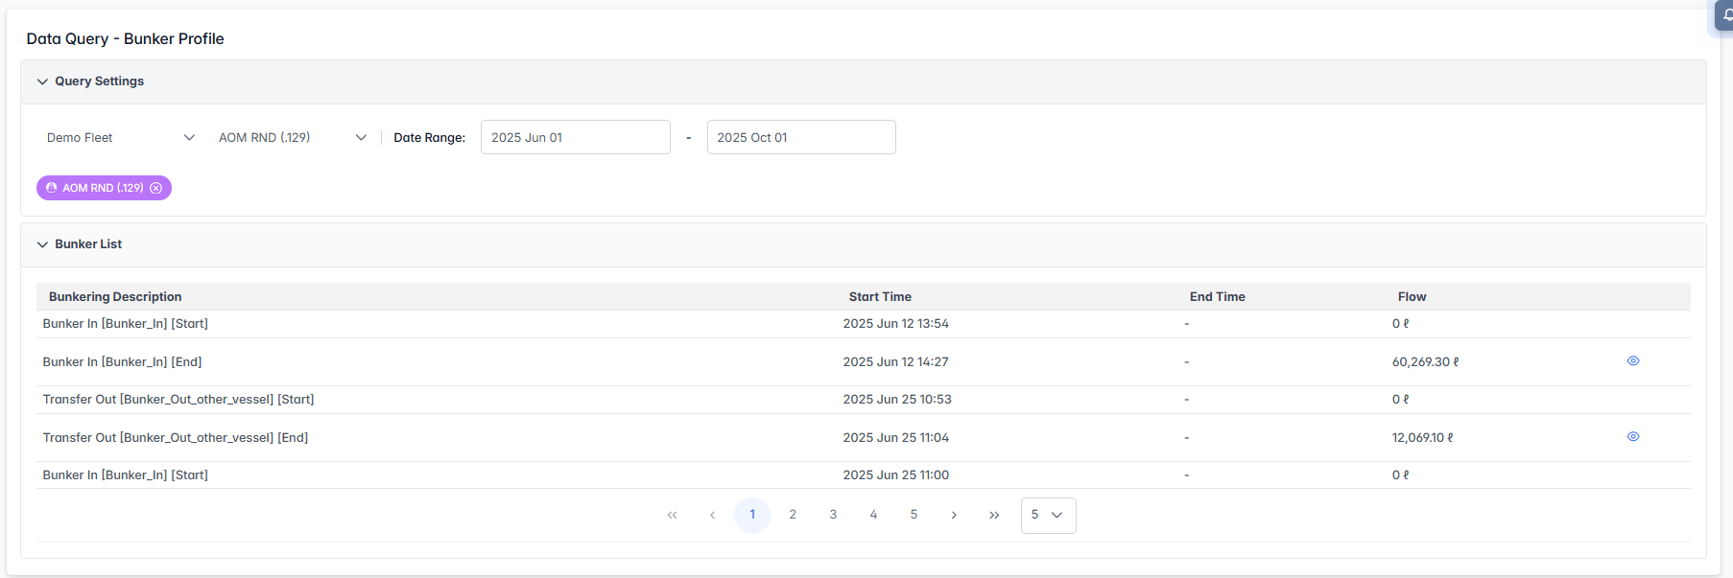Navigate to page 4 of results
The width and height of the screenshot is (1733, 578).
[x=873, y=515]
